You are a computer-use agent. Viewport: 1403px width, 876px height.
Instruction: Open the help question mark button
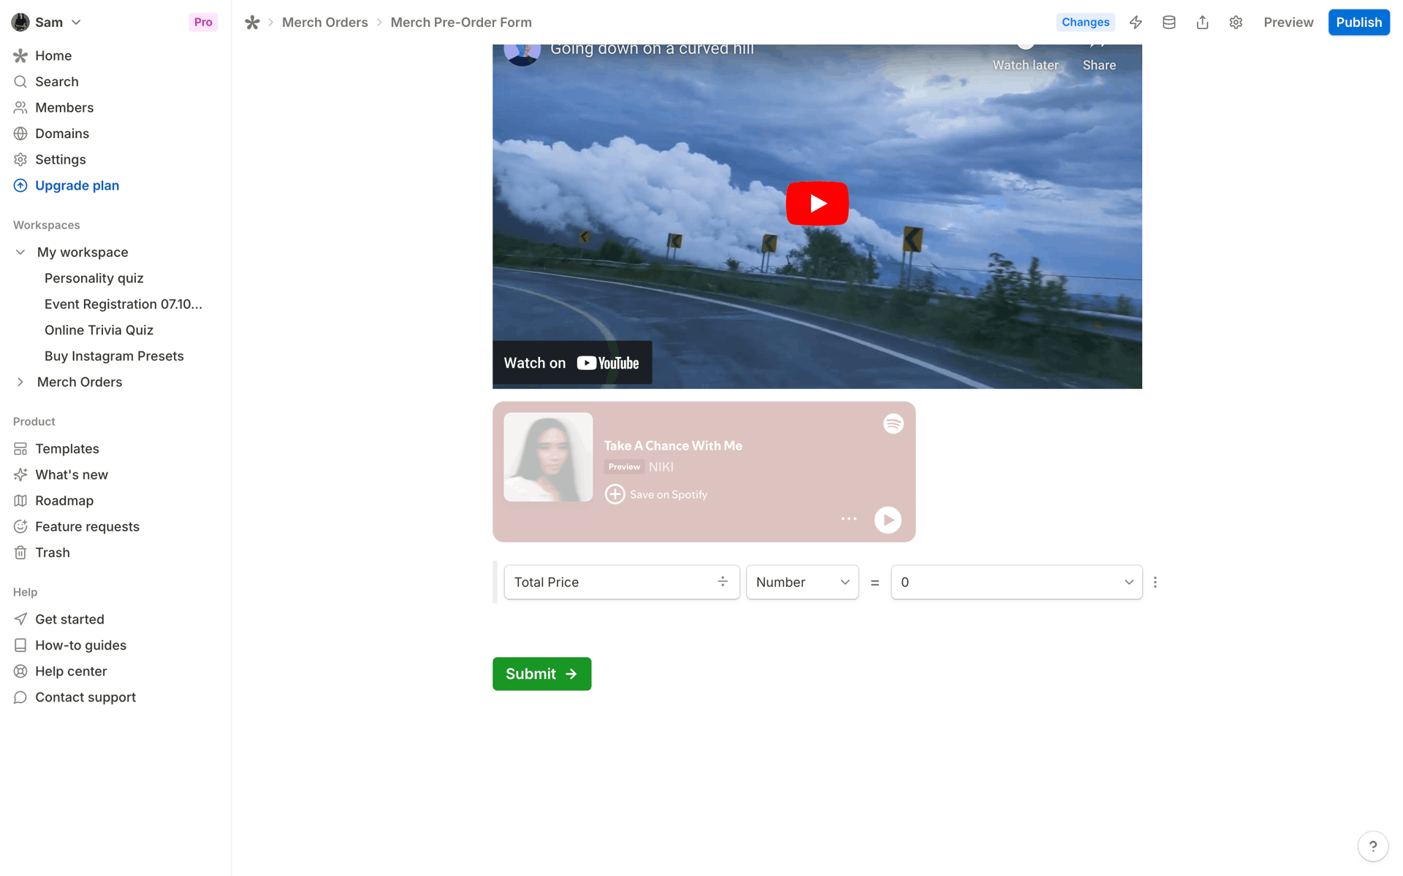pos(1373,846)
